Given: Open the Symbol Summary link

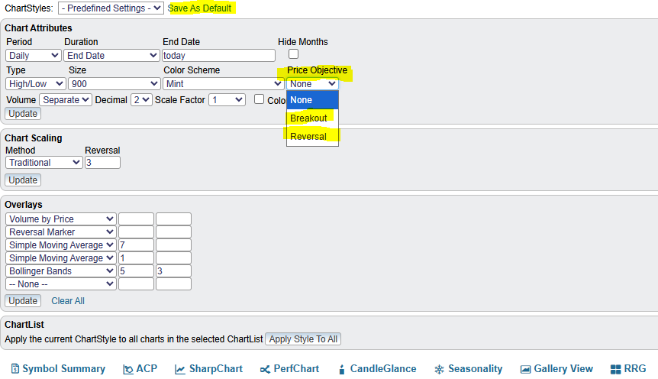Looking at the screenshot, I should pos(64,369).
